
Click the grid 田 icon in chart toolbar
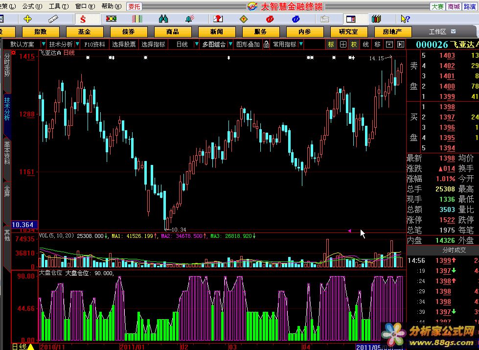click(x=343, y=45)
